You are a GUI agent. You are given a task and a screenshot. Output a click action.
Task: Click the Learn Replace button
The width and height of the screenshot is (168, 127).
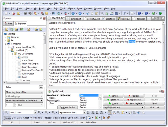134,104
